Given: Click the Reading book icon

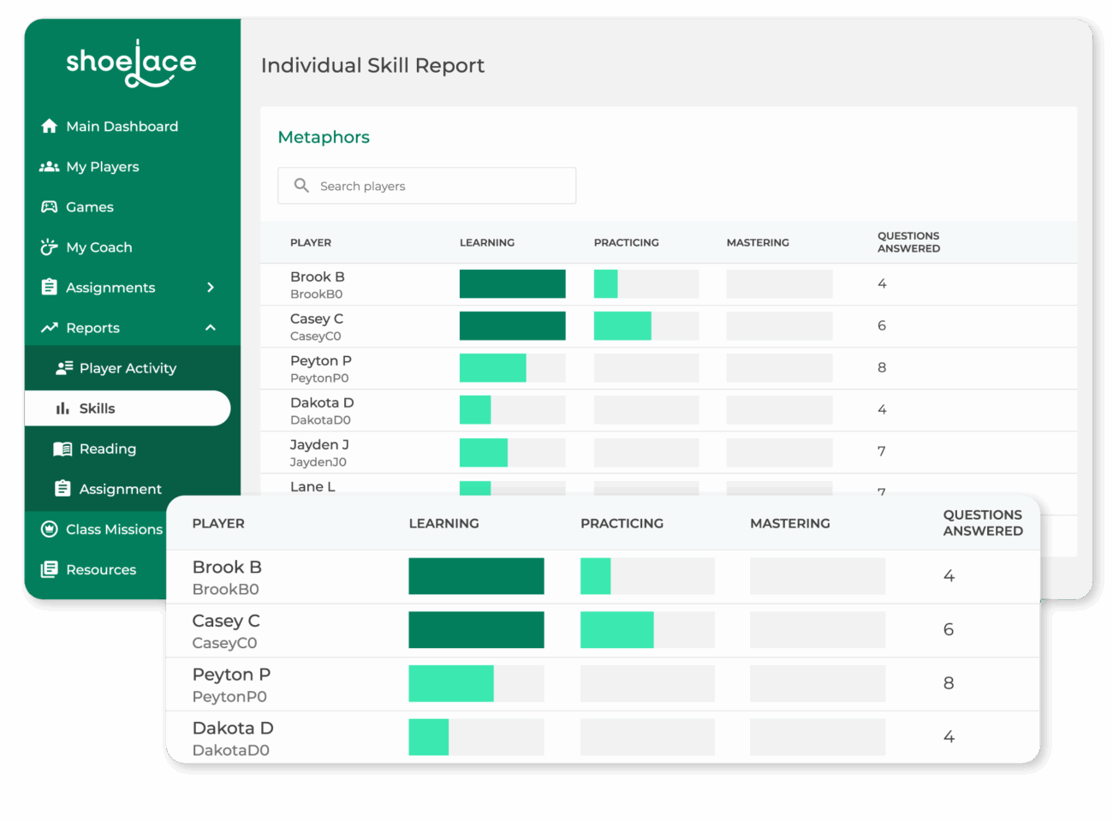Looking at the screenshot, I should (x=62, y=449).
